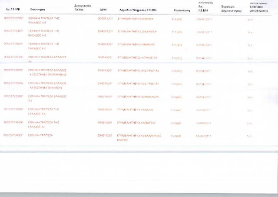Select ΕΠΙΜΕΛΗΤΗΡΙΟ ΙΩΑΝΝΙΝΩΝ cell
The image size is (278, 197).
pos(138,97)
